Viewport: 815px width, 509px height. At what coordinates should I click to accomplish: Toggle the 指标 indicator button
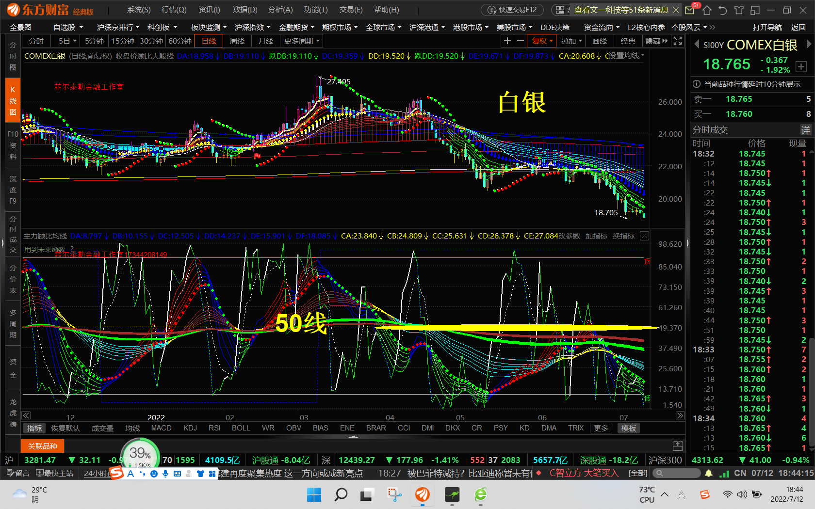tap(34, 428)
